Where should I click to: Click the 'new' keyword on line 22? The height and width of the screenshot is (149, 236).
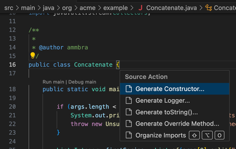97,124
